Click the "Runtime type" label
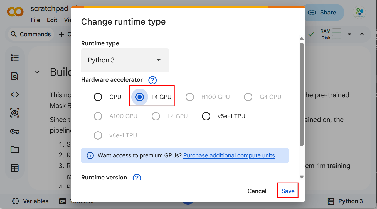Screen dimensions: 377x209 click(x=100, y=43)
